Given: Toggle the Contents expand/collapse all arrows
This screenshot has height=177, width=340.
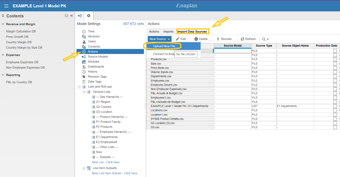Looking at the screenshot, I should point(3,16).
